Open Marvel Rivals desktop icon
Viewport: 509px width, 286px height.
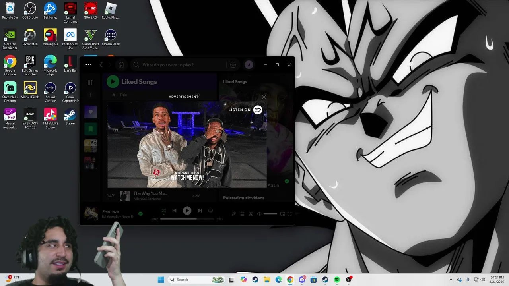(x=30, y=90)
